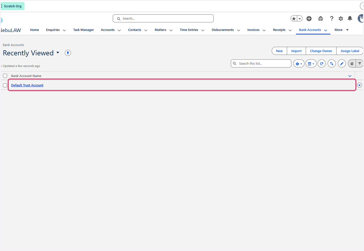Open the Task Manager tab

point(83,30)
